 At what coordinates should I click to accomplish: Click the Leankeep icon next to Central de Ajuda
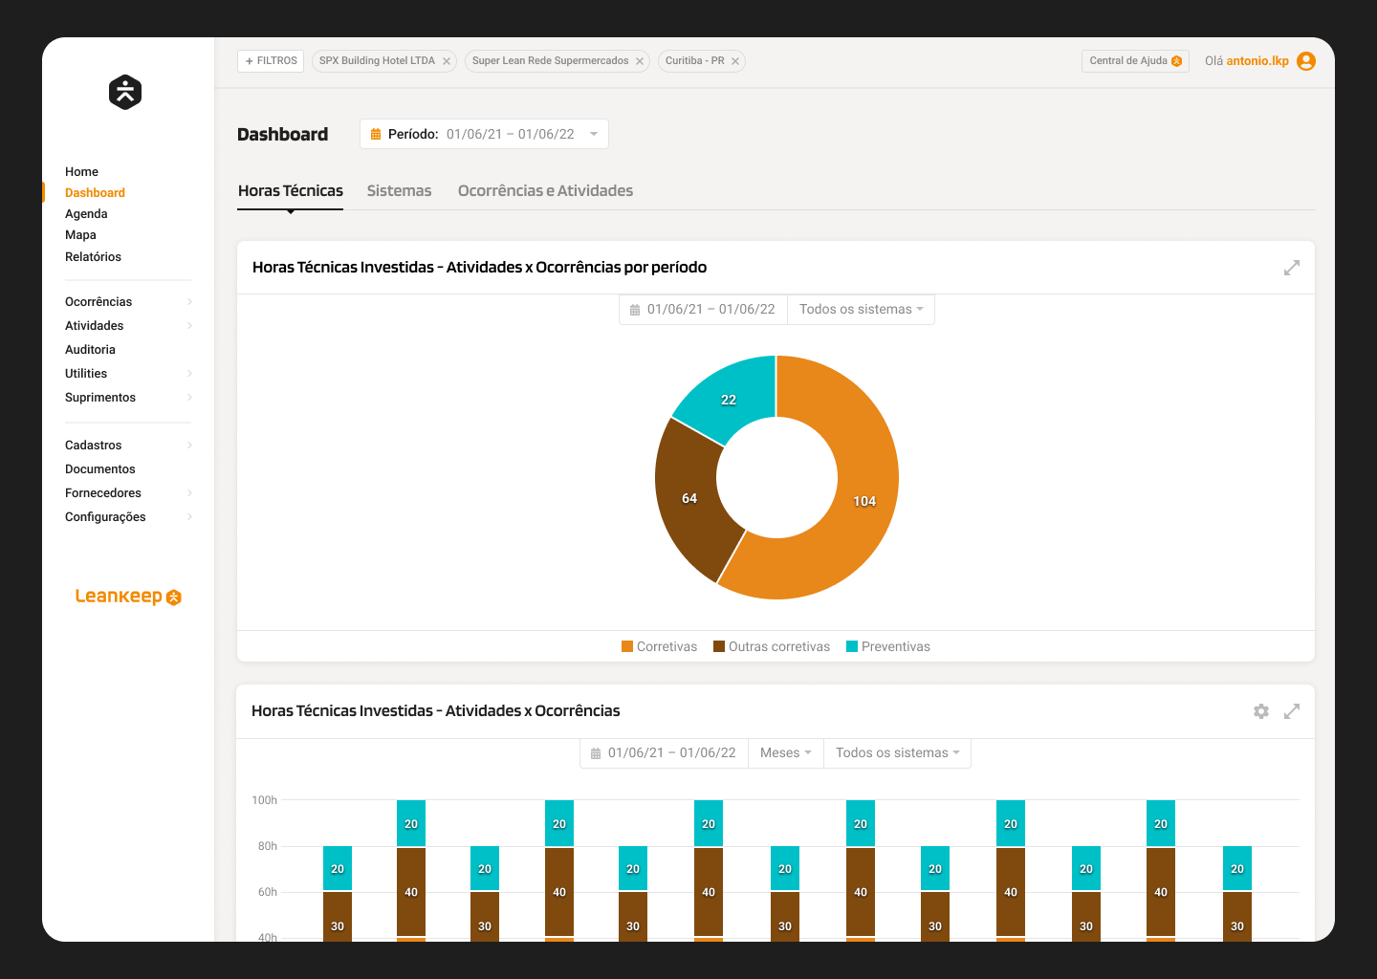tap(1175, 60)
